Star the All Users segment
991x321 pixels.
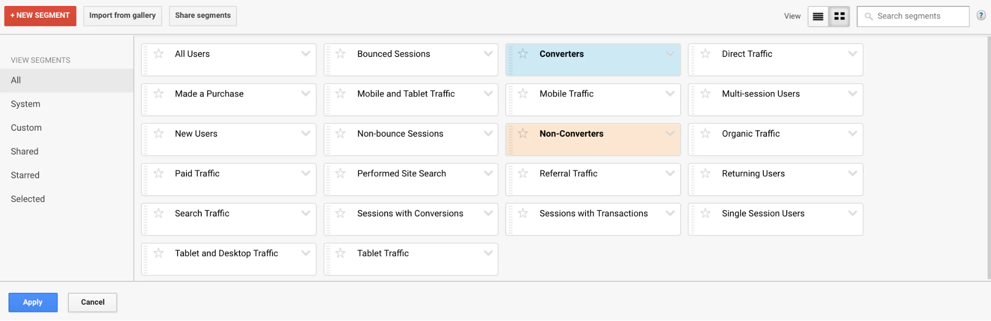[x=159, y=53]
